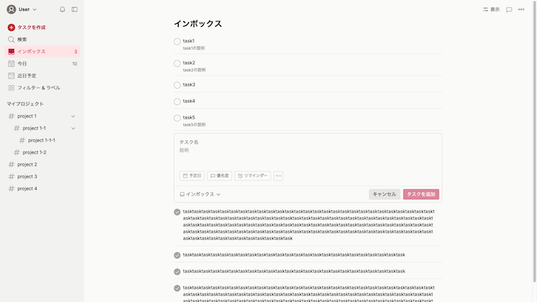Open 優先度 priority picker
This screenshot has height=302, width=537.
coord(219,176)
